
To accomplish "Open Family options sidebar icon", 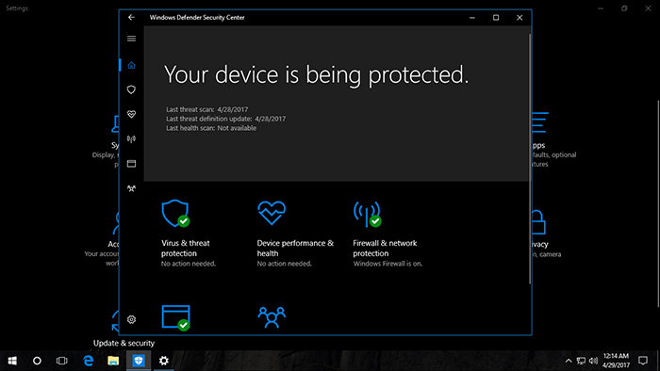I will [131, 188].
